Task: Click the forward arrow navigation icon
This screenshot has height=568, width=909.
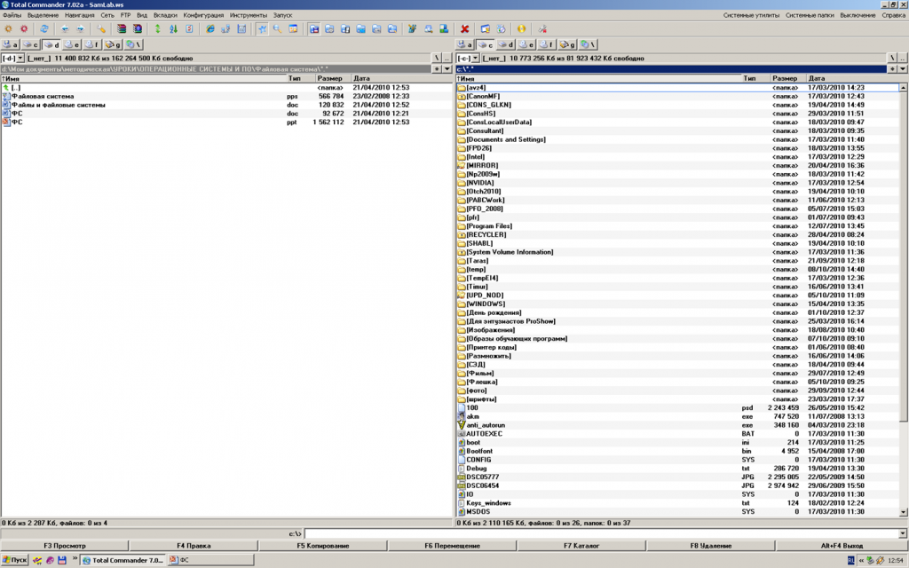Action: click(80, 29)
